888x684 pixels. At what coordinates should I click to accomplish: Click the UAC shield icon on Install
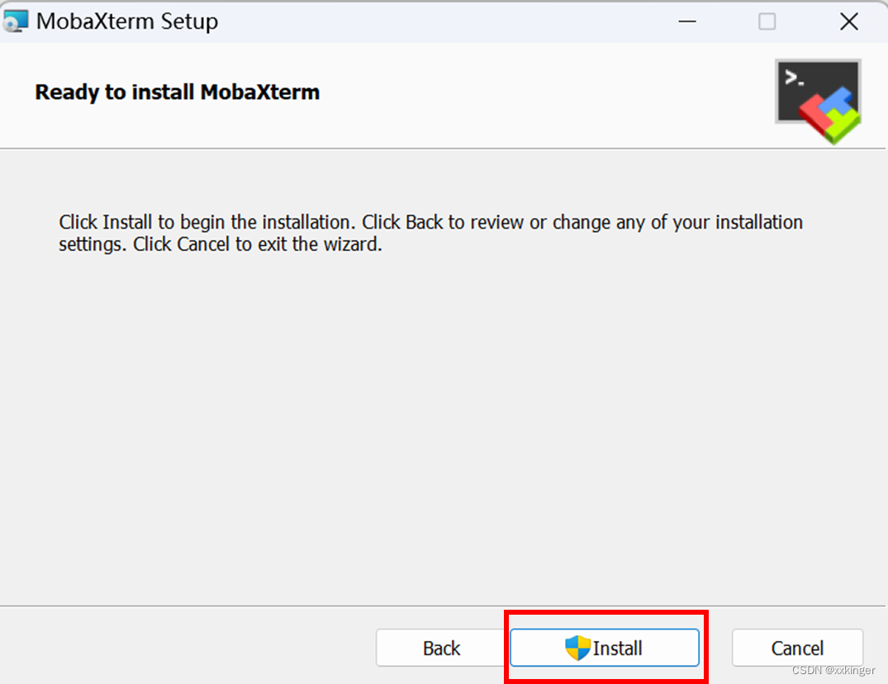coord(577,648)
